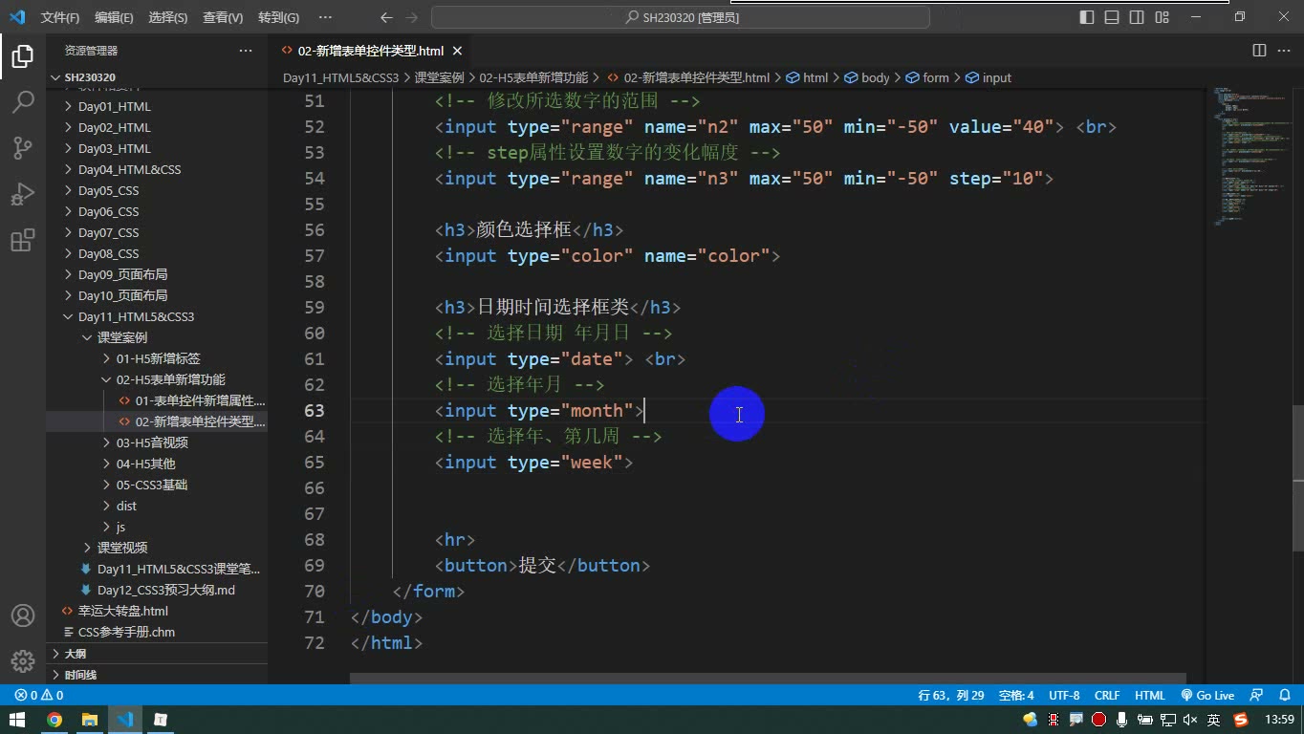Viewport: 1304px width, 734px height.
Task: Open the 查看(V) menu
Action: coord(223,17)
